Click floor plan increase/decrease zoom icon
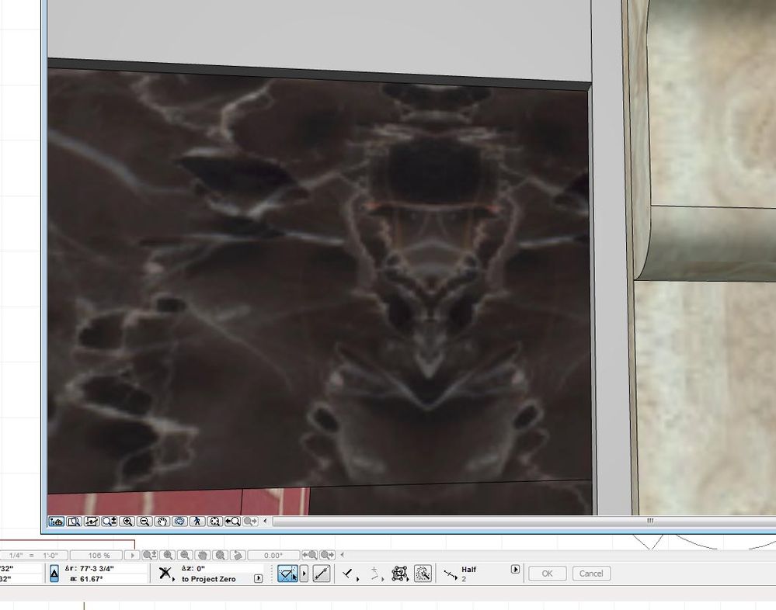 click(149, 555)
